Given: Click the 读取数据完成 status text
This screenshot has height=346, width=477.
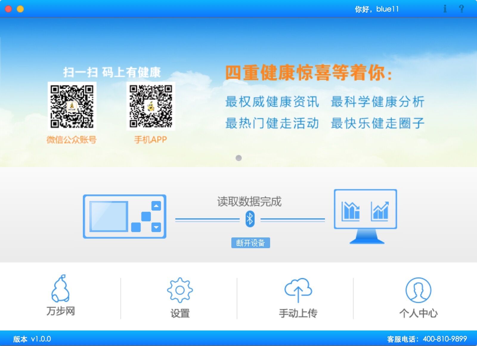Looking at the screenshot, I should (x=249, y=202).
